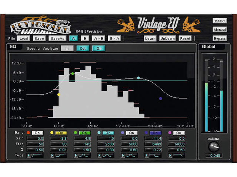237x177 pixels.
Task: Open type dropdown arrow for band 3
Action: click(x=76, y=155)
